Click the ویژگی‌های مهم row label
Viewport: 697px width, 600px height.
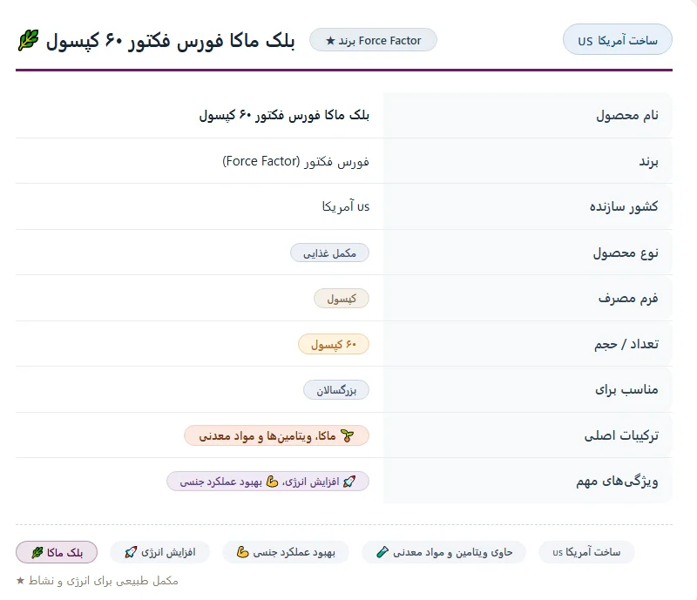pos(617,481)
